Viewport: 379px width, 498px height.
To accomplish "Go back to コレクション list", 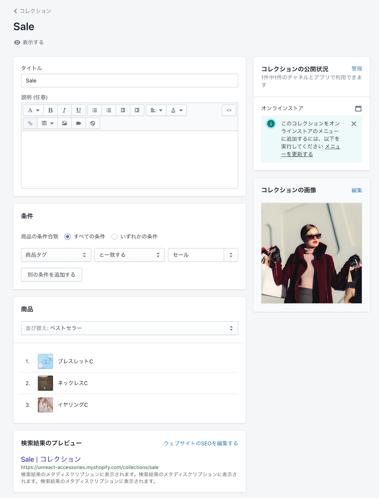I will 32,11.
